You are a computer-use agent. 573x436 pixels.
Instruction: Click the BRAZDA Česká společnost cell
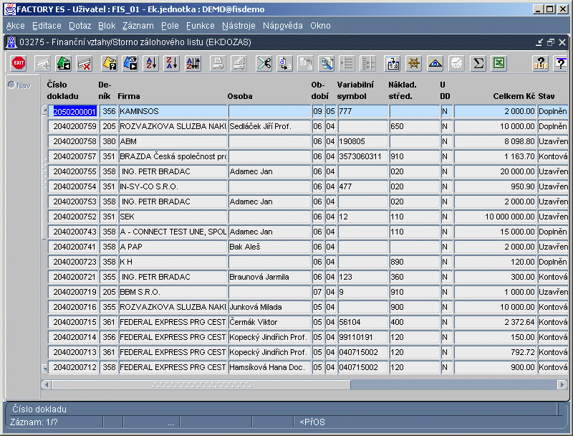tap(173, 156)
